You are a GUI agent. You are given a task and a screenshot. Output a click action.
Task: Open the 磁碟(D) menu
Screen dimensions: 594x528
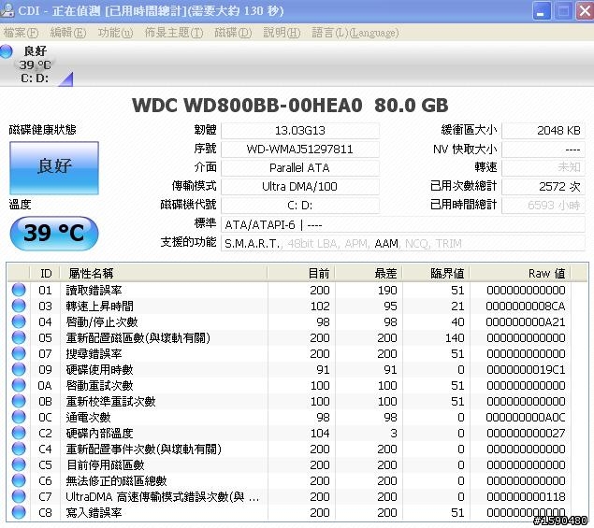coord(233,33)
